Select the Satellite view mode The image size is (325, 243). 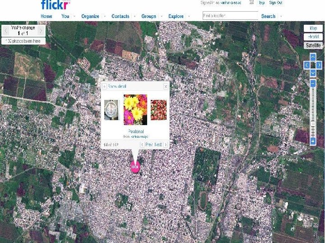(313, 45)
